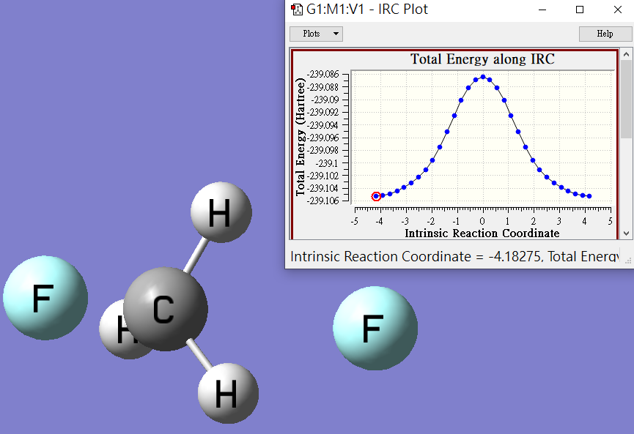Click the scroll up arrow of plot panel
This screenshot has width=634, height=434.
click(x=627, y=54)
